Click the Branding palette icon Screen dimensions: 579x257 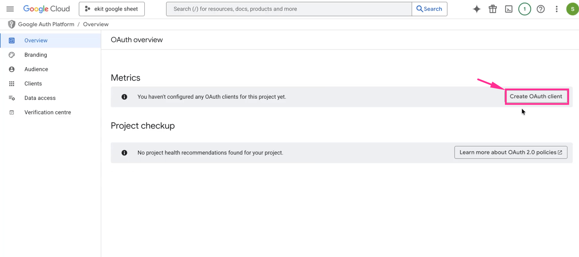pyautogui.click(x=12, y=55)
